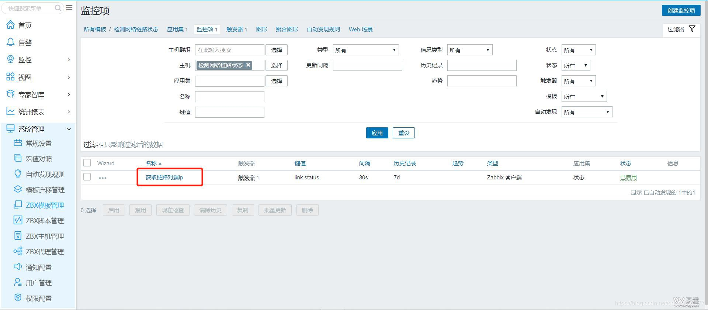Screen dimensions: 708x310
Task: Click the 创建监控项 button
Action: (x=681, y=10)
